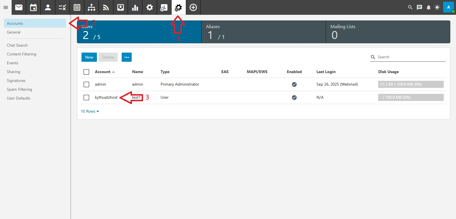
Task: Click the New account button
Action: (89, 57)
